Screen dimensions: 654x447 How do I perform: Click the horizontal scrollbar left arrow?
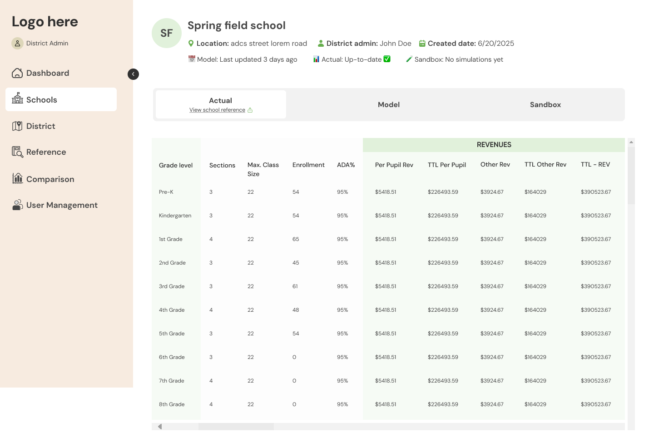point(160,427)
